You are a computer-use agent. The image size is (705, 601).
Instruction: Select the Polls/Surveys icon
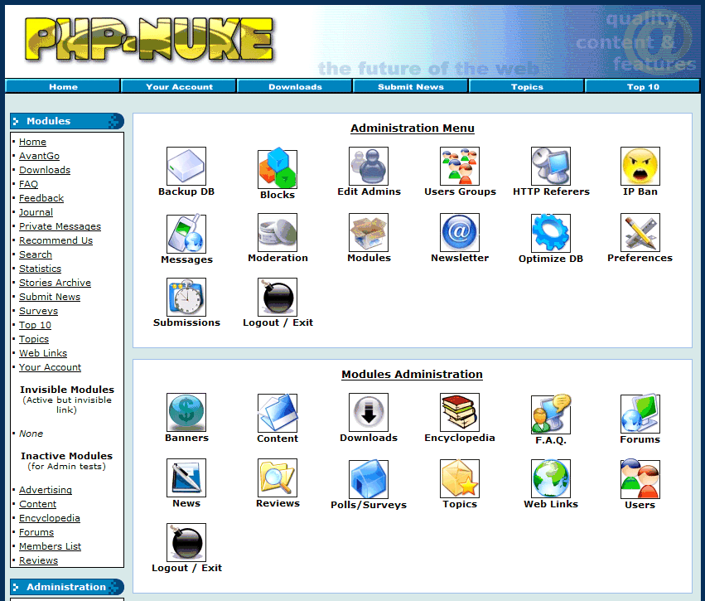(369, 478)
